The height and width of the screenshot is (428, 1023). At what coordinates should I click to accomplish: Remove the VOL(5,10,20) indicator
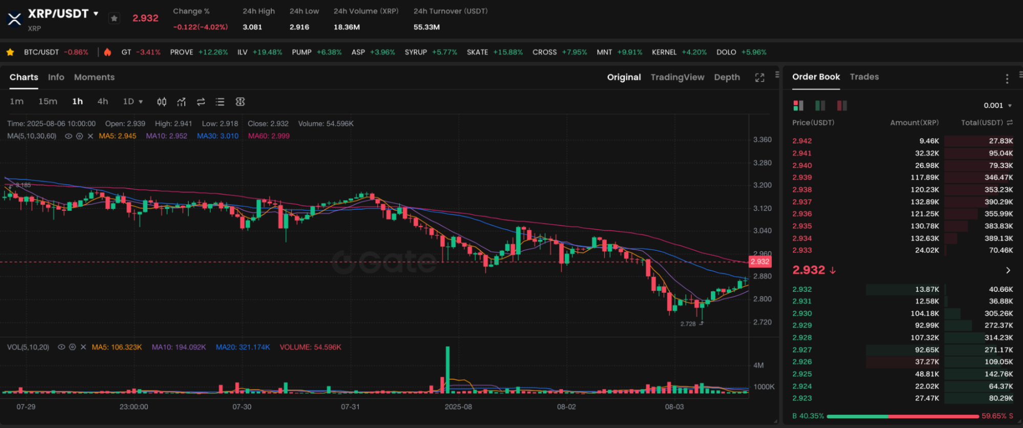point(83,347)
